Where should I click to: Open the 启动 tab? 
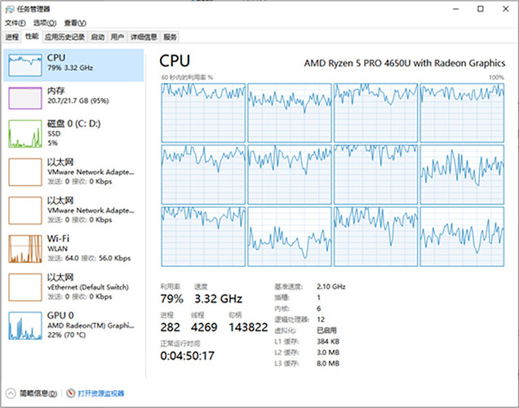click(98, 37)
